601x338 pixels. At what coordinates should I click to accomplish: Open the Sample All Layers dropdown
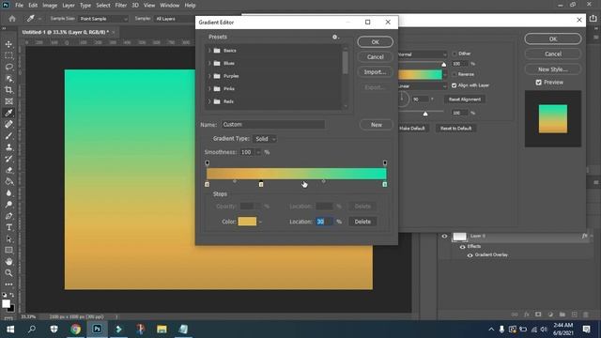(x=175, y=19)
